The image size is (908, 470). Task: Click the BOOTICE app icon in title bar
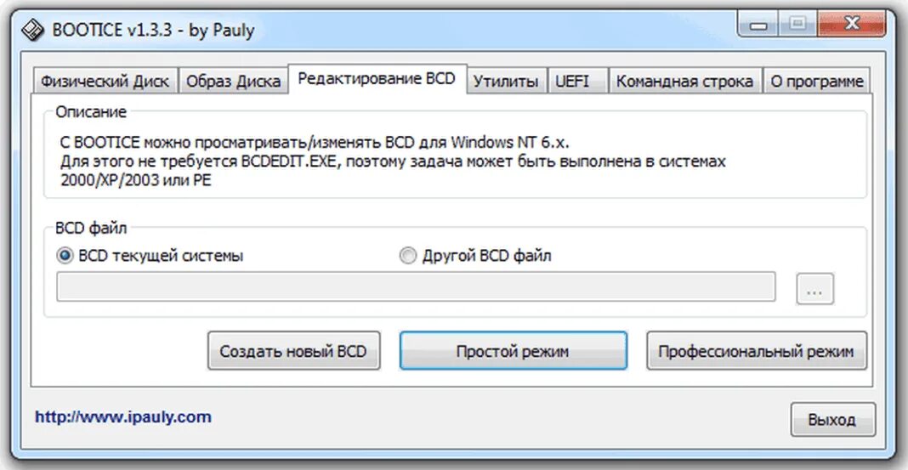click(32, 30)
